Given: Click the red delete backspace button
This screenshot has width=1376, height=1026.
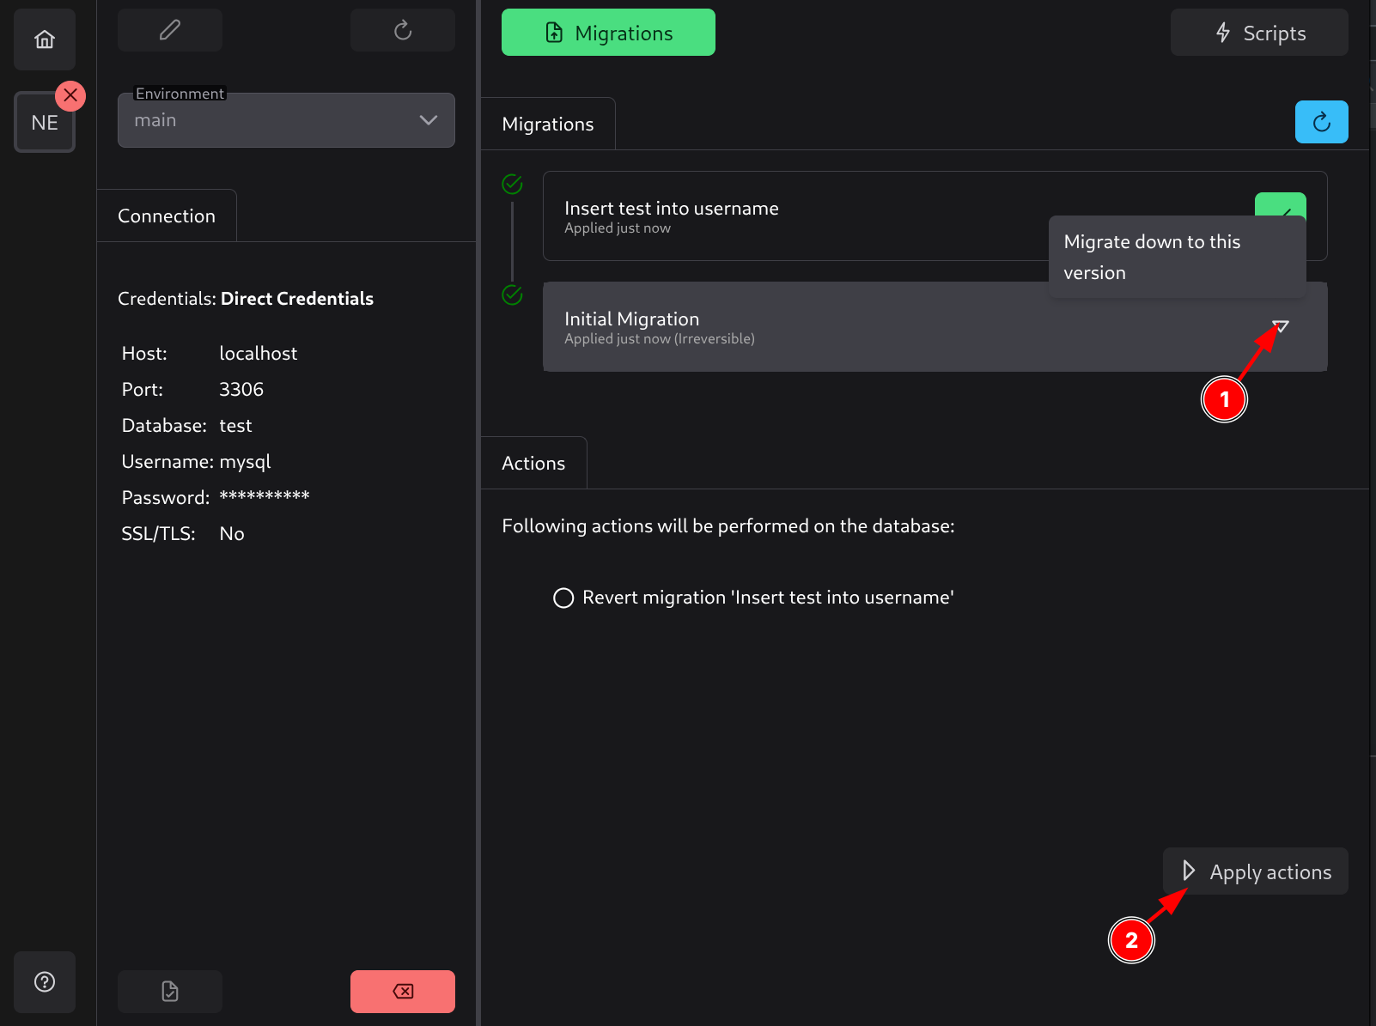Looking at the screenshot, I should [x=403, y=992].
